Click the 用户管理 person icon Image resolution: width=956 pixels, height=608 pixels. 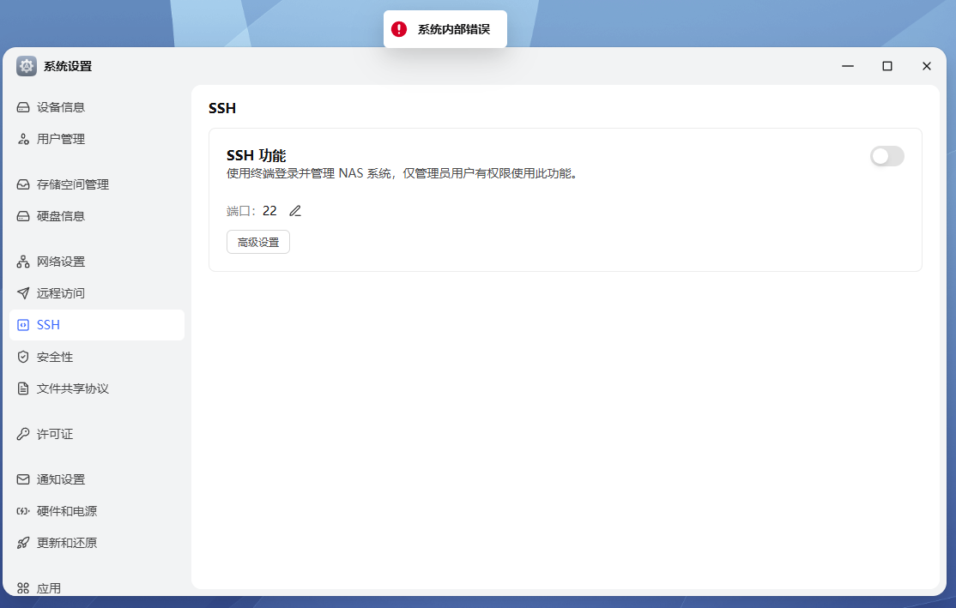(x=23, y=138)
